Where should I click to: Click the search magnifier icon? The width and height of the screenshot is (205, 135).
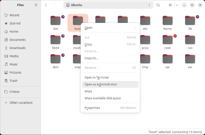point(158,5)
